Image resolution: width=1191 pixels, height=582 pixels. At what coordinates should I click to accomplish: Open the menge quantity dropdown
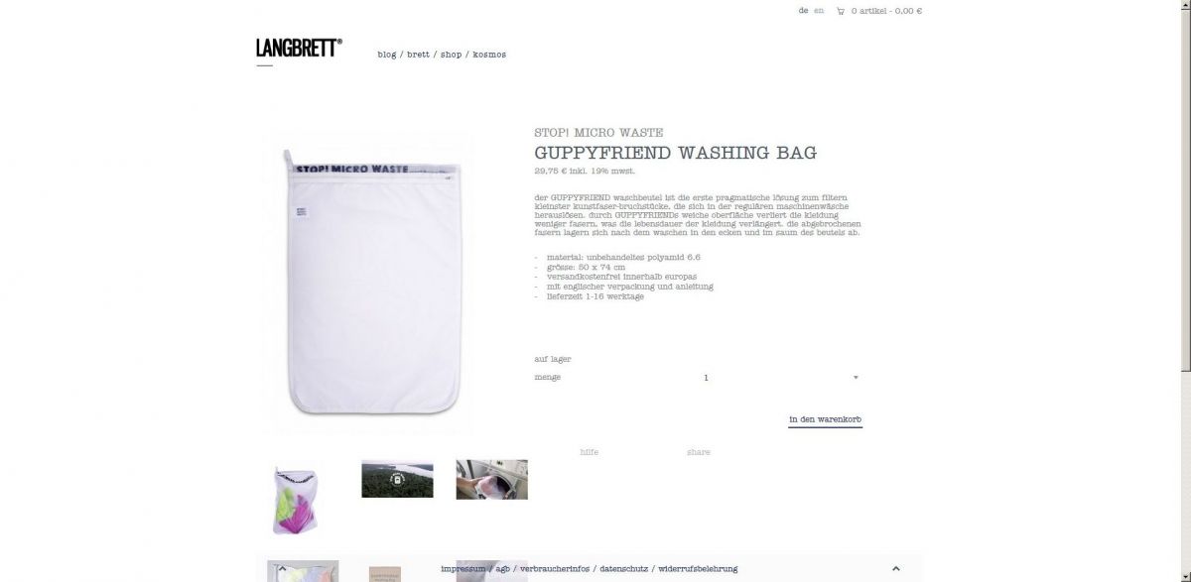point(780,378)
